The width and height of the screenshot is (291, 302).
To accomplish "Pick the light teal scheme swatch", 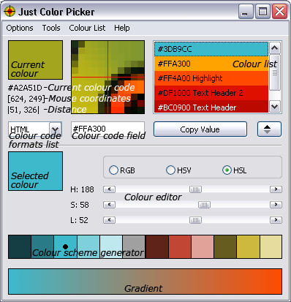I will (x=88, y=246).
